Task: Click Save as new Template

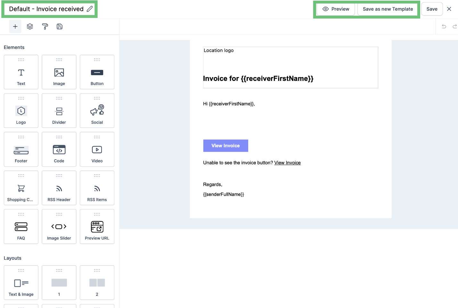Action: 388,9
